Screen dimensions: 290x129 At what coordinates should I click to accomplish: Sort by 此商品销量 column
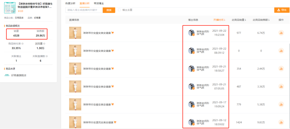[x=239, y=20]
